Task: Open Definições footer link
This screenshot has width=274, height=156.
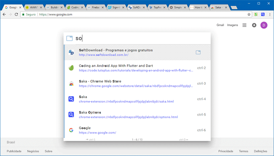Action: [x=261, y=151]
